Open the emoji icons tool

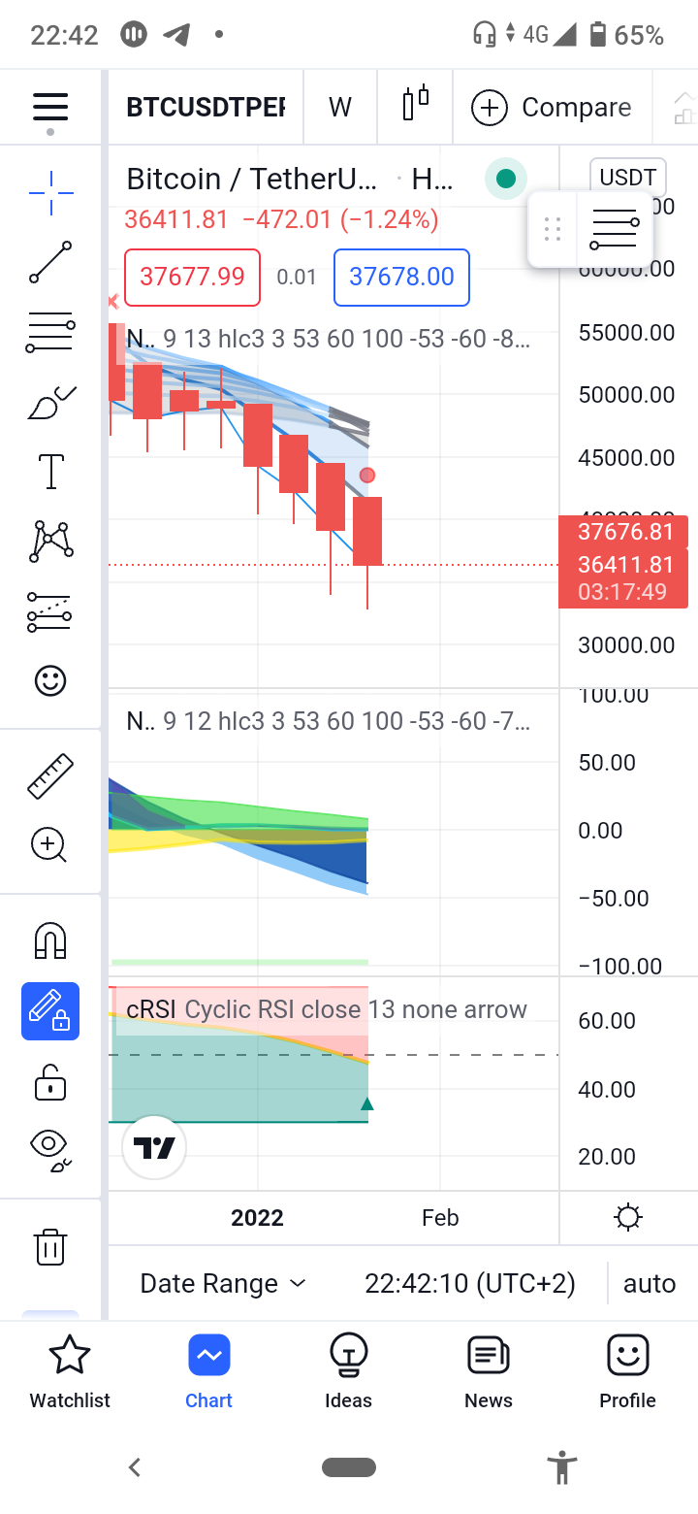click(50, 680)
